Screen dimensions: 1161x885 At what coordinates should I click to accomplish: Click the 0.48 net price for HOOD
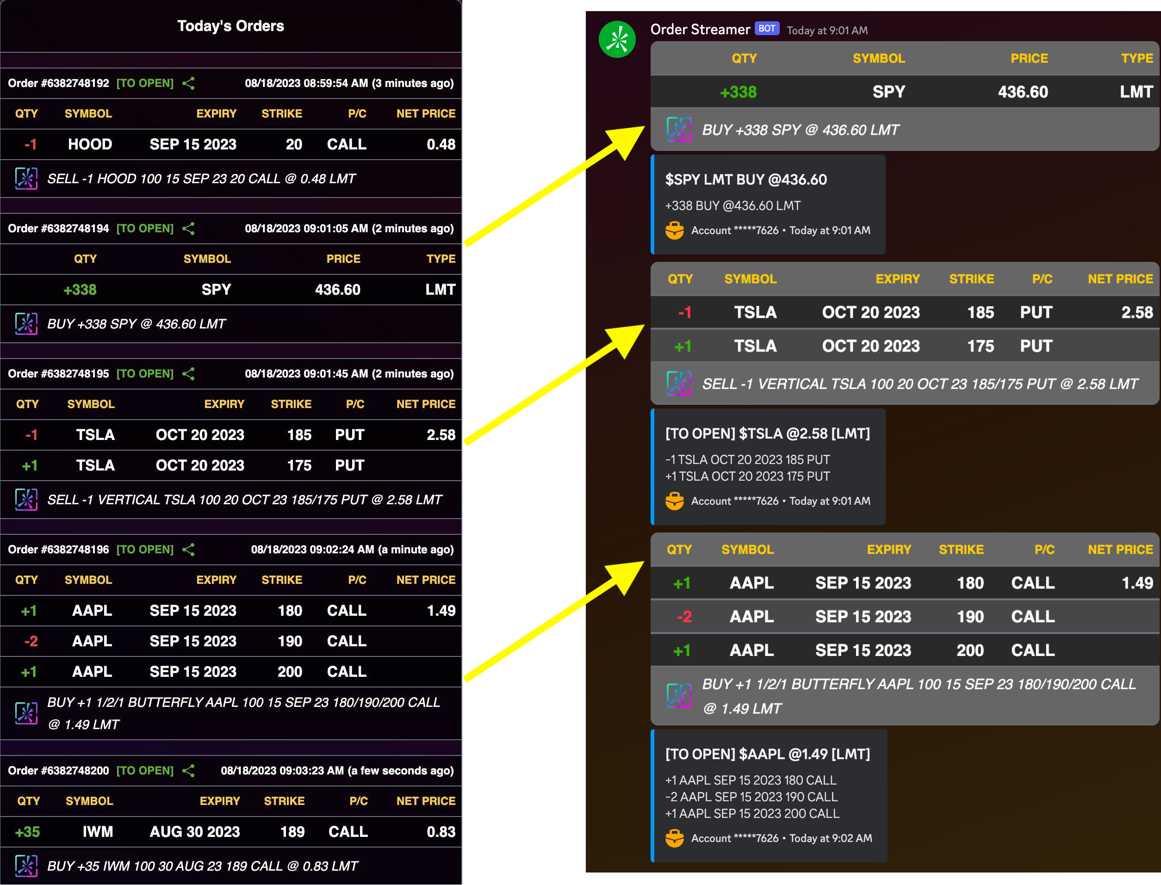441,144
